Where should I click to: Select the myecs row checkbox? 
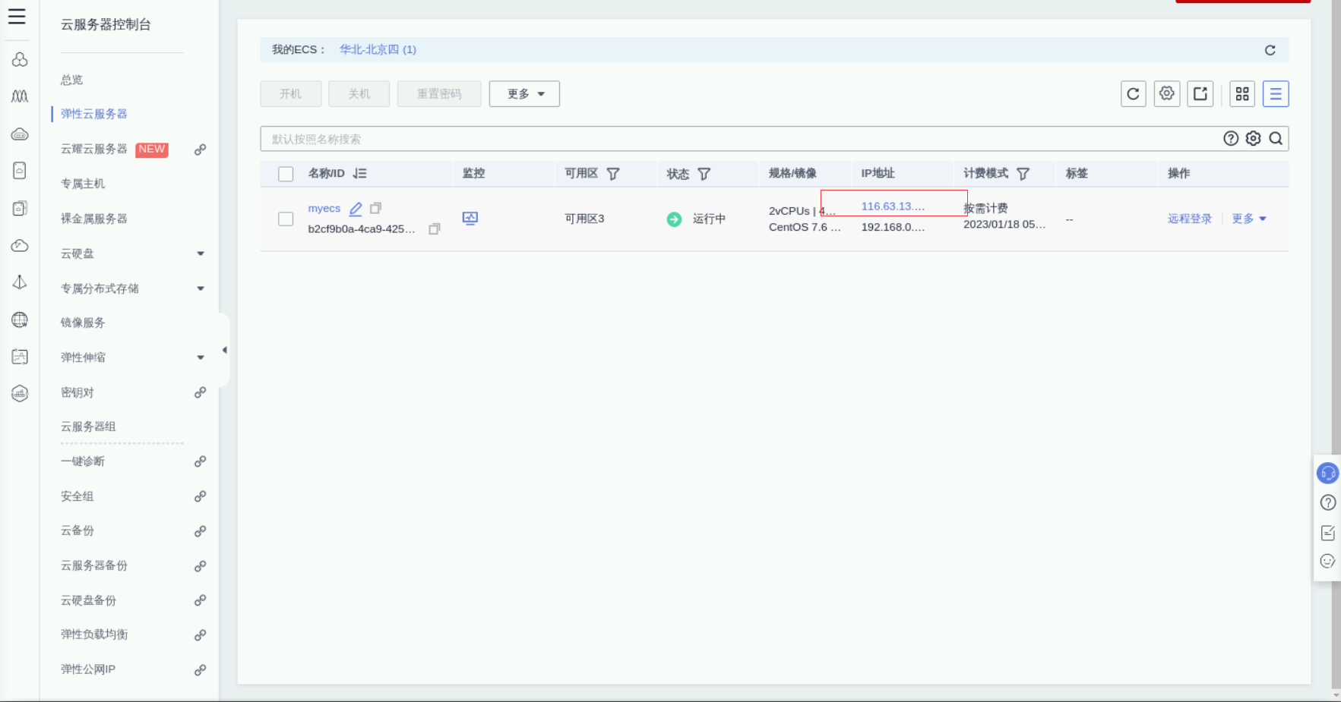coord(286,219)
